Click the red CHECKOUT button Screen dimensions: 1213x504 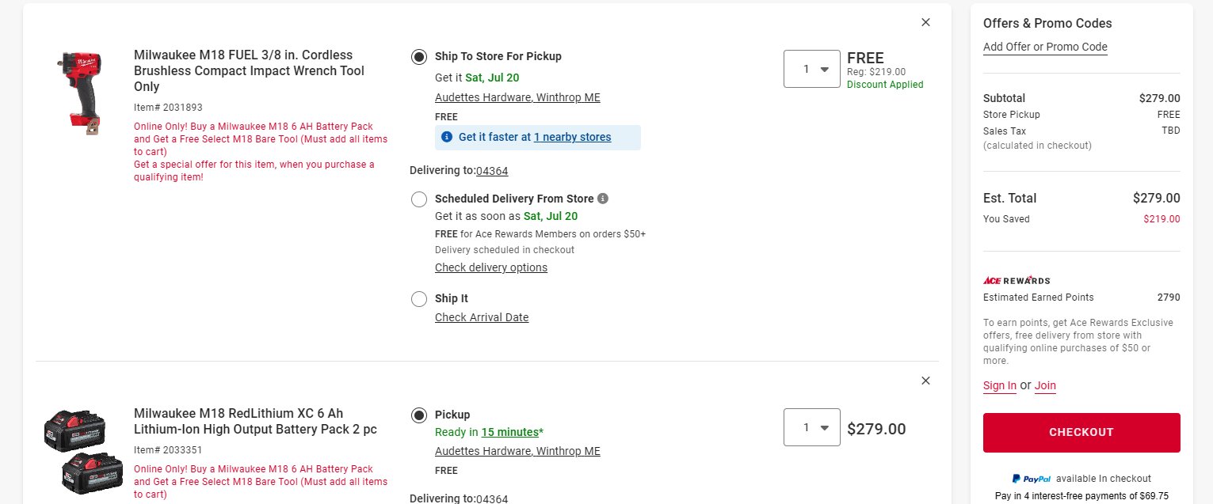(1081, 433)
